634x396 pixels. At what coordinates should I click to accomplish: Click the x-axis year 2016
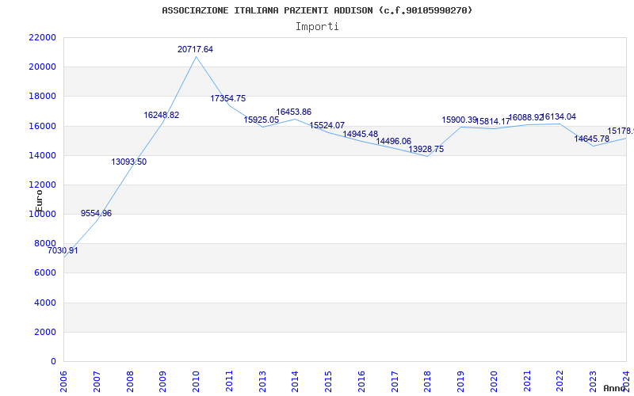point(361,381)
